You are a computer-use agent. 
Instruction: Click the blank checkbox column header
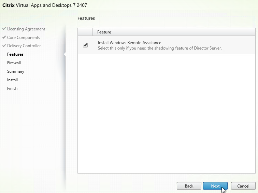click(x=85, y=32)
